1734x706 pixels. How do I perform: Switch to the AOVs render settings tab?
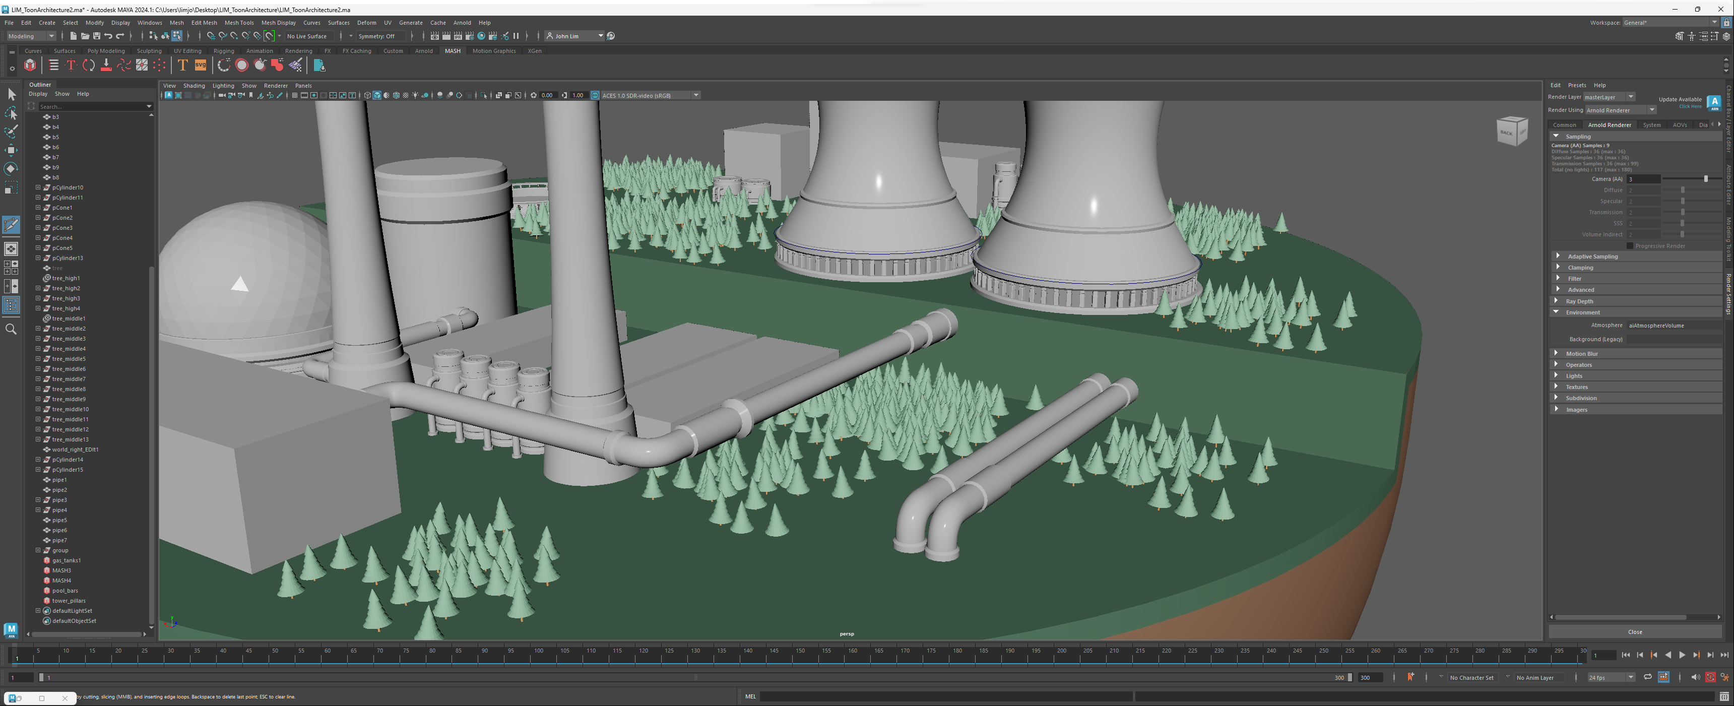point(1680,125)
